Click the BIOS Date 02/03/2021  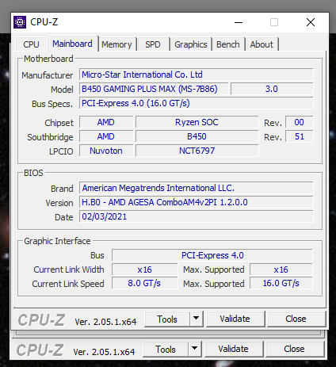196,216
